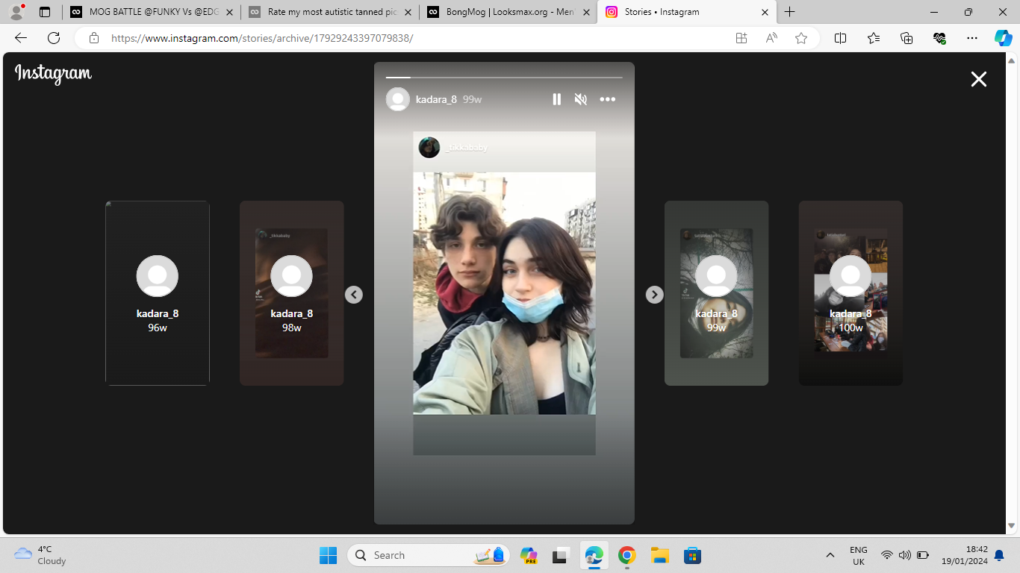The width and height of the screenshot is (1020, 573).
Task: Click the address bar URL
Action: [x=262, y=38]
